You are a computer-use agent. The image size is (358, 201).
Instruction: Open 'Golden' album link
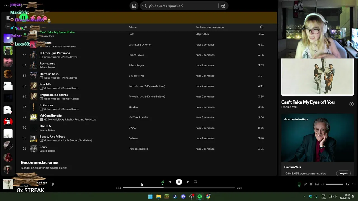pos(133,107)
